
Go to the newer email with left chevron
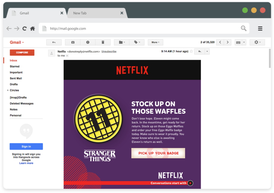pos(220,42)
